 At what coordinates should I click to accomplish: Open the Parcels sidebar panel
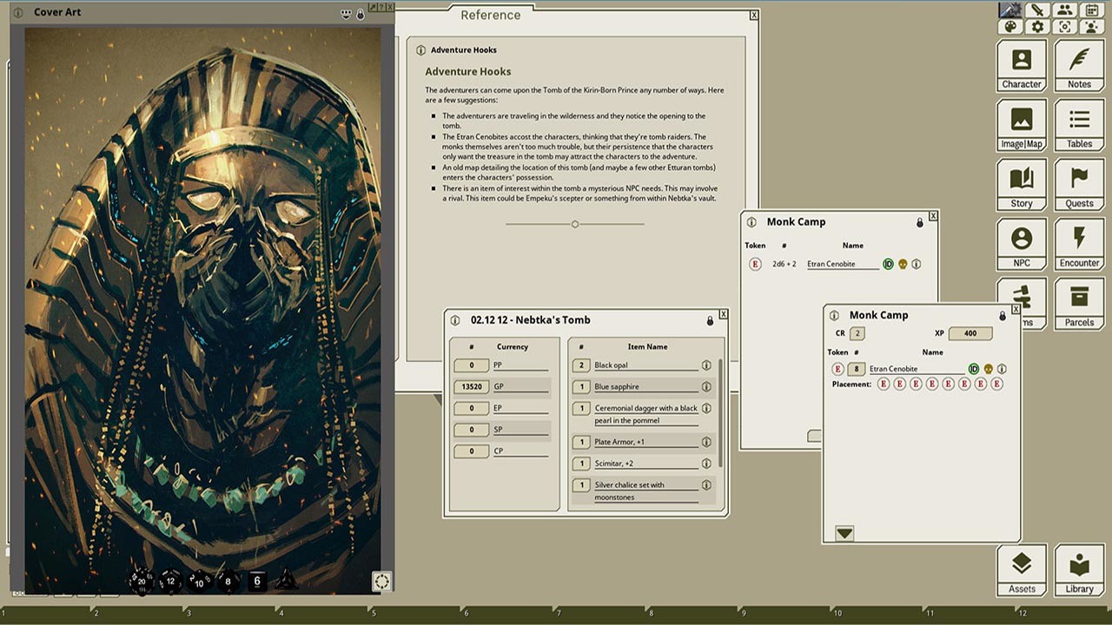click(x=1079, y=304)
